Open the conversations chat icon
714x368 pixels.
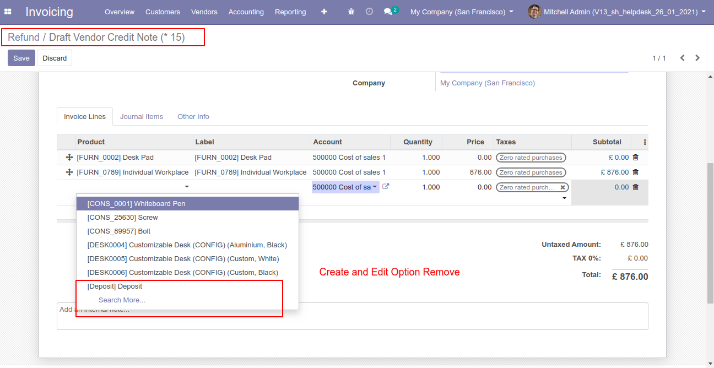tap(388, 12)
